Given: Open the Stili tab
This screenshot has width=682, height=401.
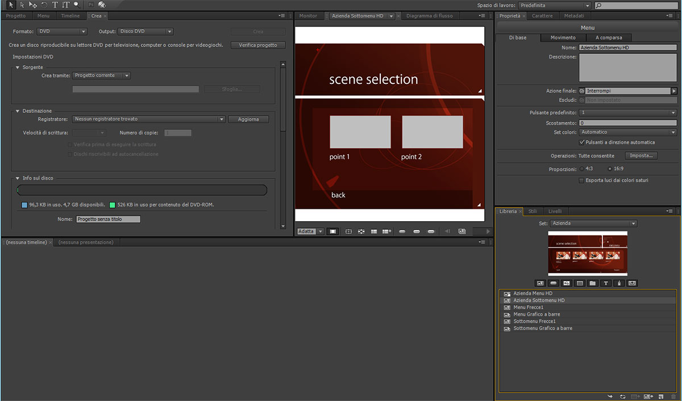Looking at the screenshot, I should point(533,212).
